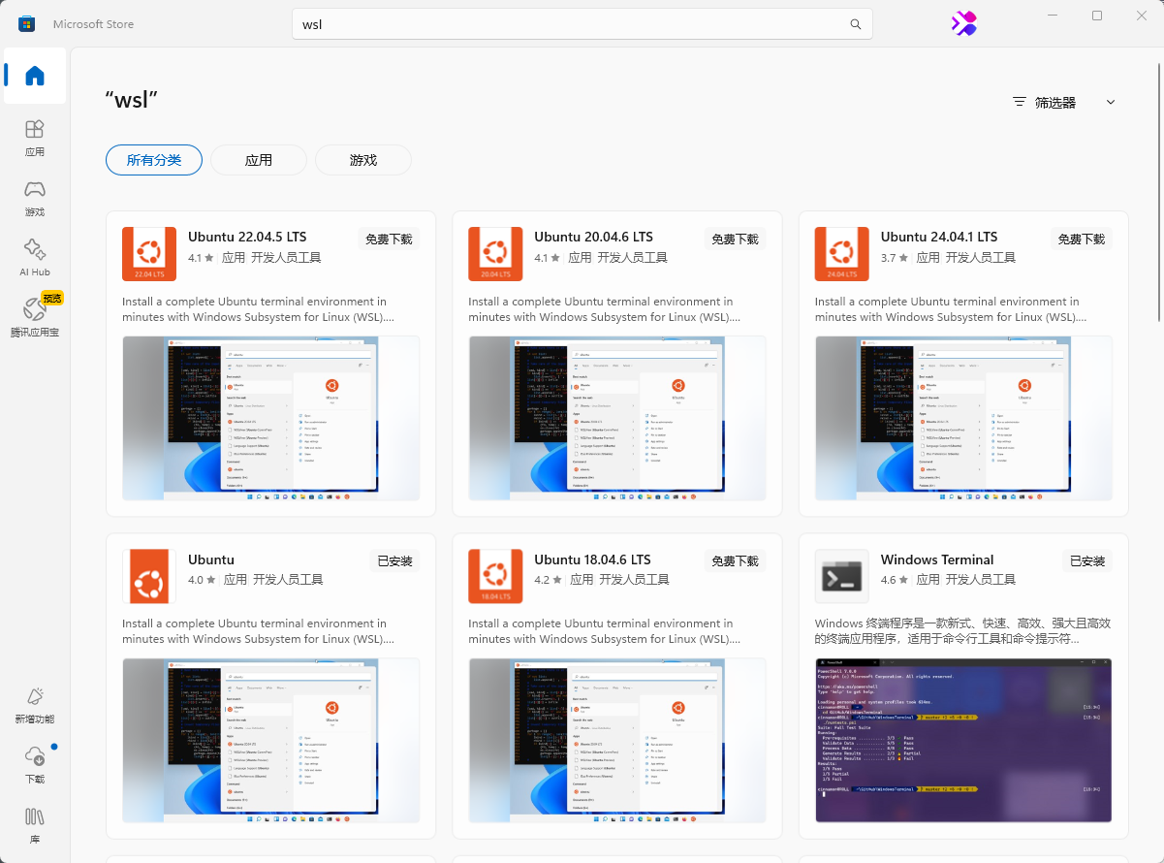
Task: Click the Ubuntu 24.04.1 LTS title
Action: (939, 237)
